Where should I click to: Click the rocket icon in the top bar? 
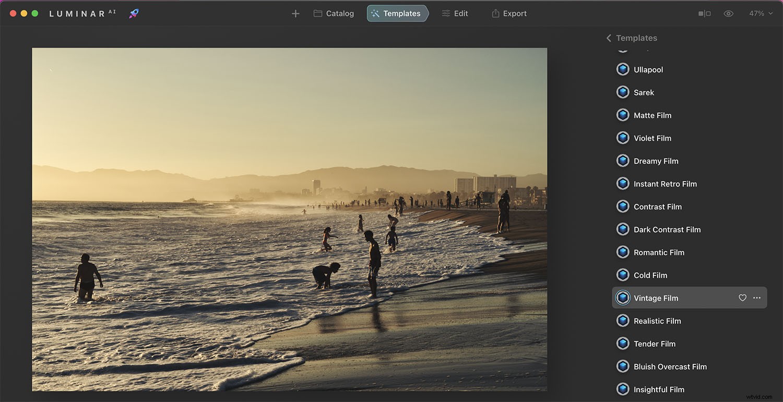click(x=134, y=13)
